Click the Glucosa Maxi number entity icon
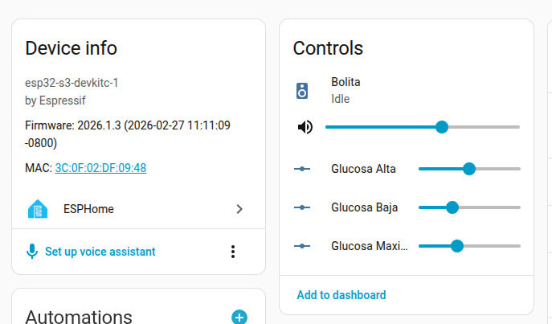Viewport: 552px width, 324px height. pyautogui.click(x=302, y=246)
